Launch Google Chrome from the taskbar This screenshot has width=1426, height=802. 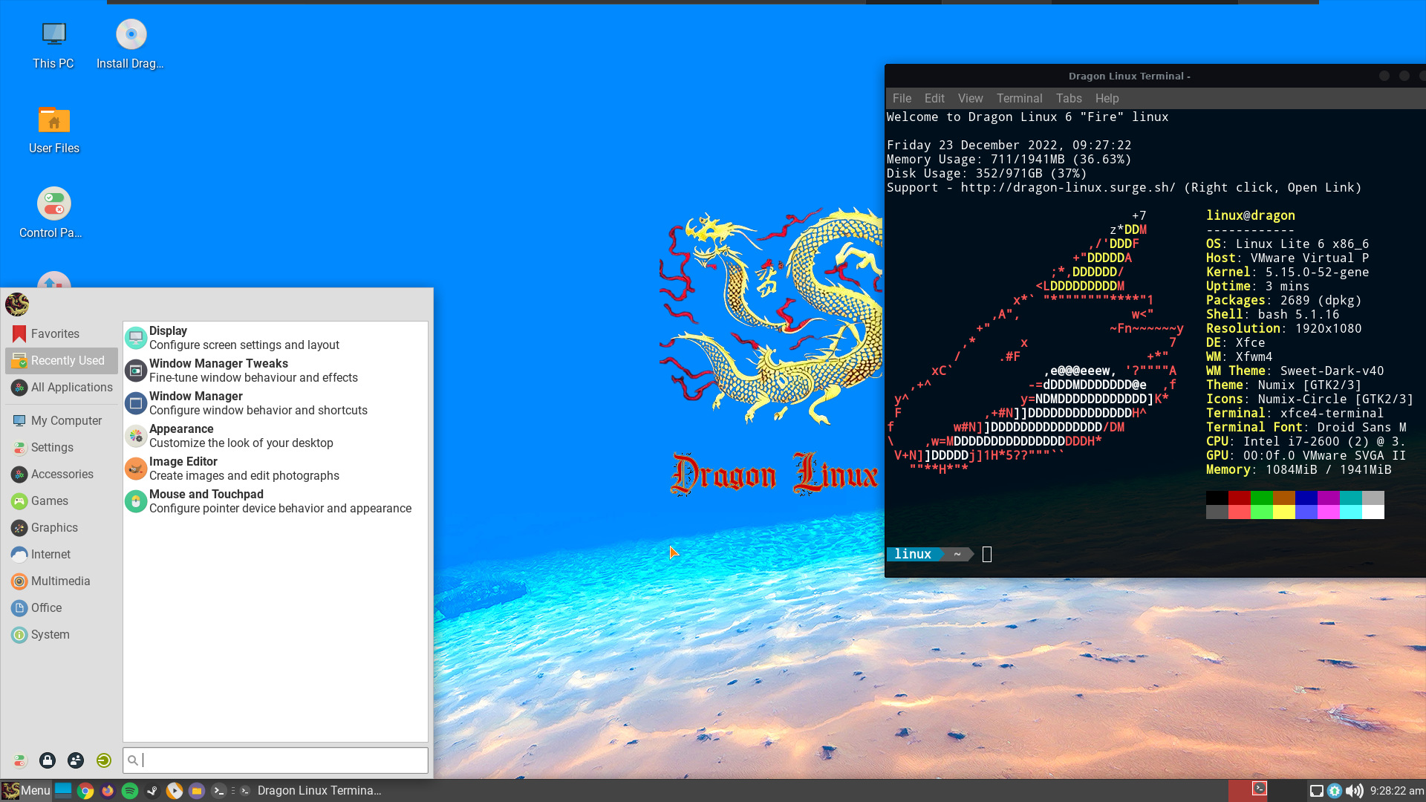click(x=85, y=791)
